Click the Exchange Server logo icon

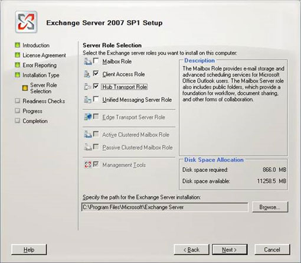pyautogui.click(x=27, y=22)
